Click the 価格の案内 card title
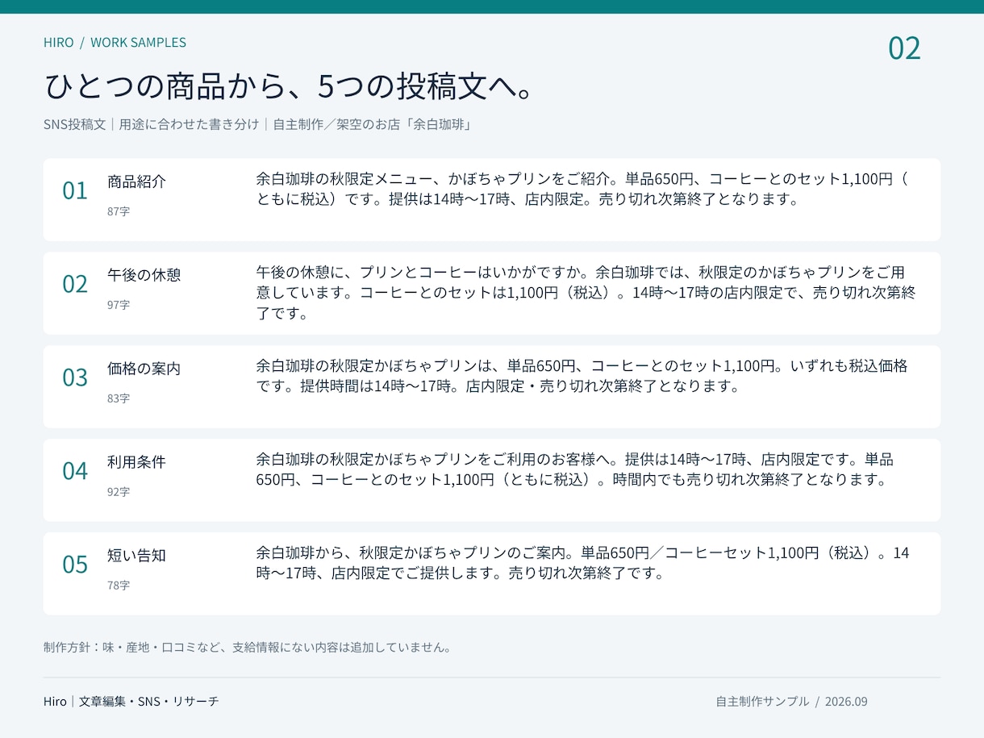 (x=144, y=369)
